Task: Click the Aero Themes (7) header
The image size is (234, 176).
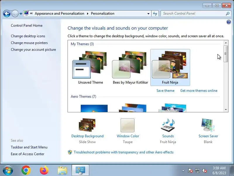Action: point(83,97)
